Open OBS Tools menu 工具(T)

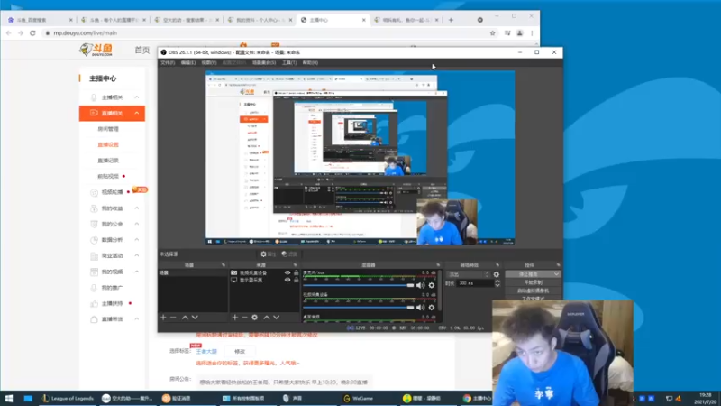point(289,62)
